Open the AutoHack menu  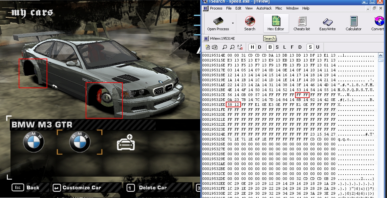[x=264, y=8]
